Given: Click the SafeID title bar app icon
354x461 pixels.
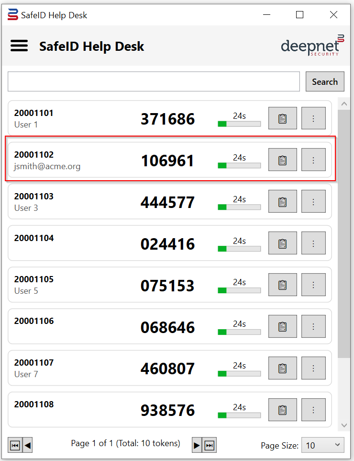Looking at the screenshot, I should coord(13,14).
